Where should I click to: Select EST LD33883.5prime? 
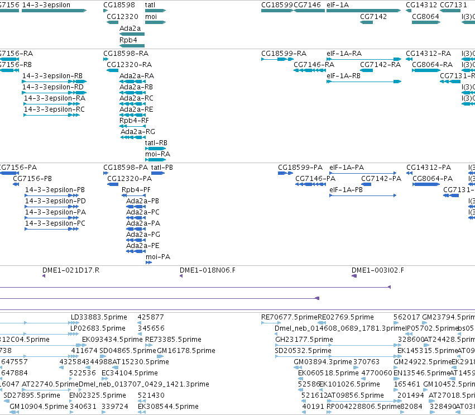99,317
